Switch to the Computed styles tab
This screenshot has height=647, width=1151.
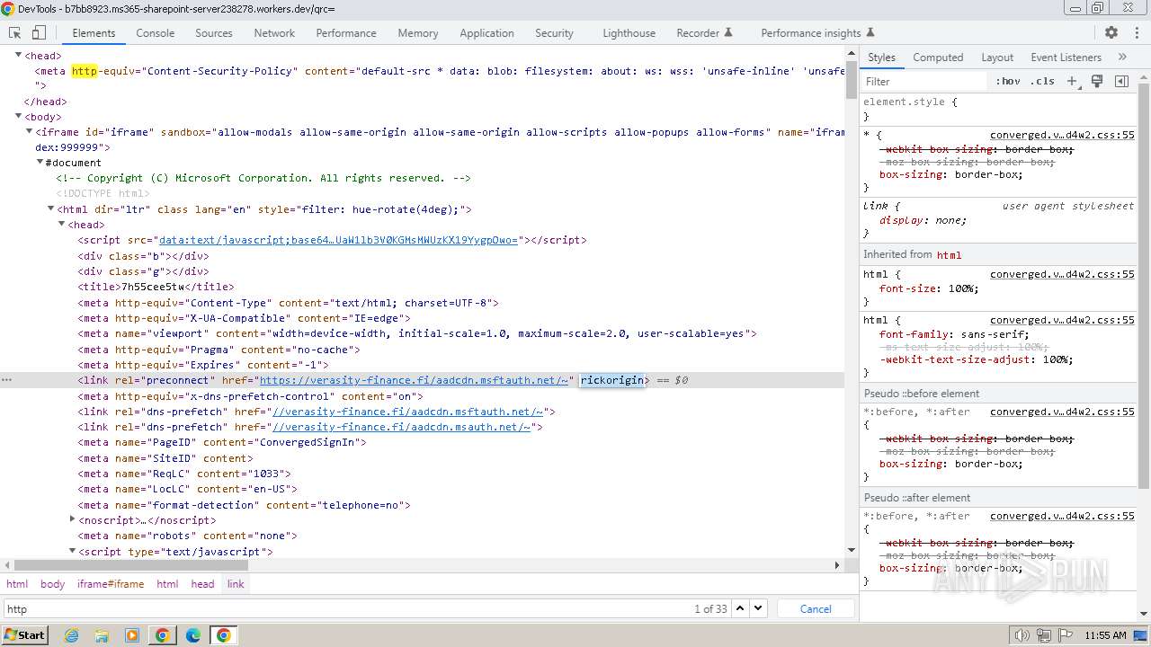(938, 57)
